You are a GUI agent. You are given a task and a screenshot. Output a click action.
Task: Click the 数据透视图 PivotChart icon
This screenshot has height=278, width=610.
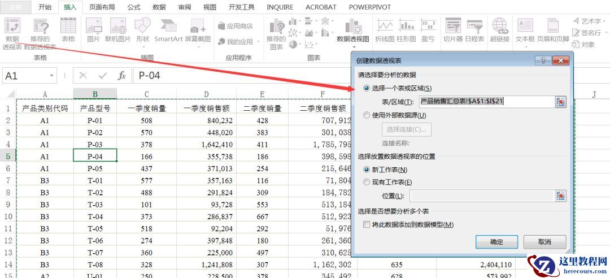[x=353, y=25]
